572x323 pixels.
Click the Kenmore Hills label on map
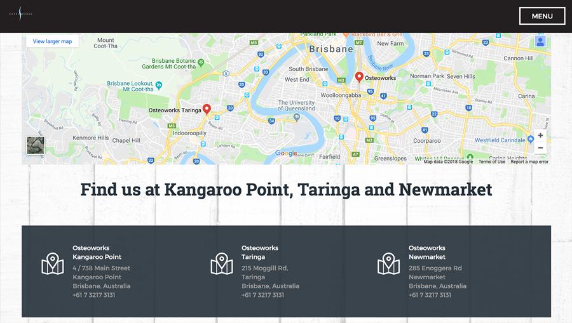click(x=90, y=138)
